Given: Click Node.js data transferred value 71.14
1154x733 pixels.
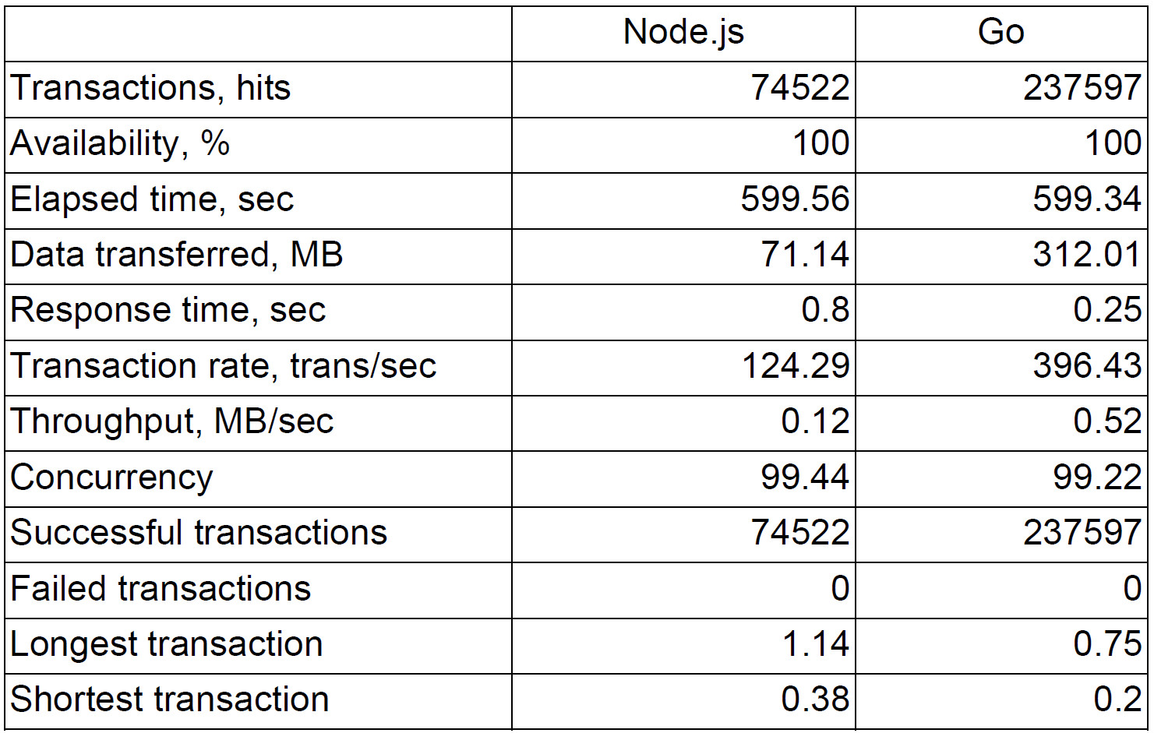Looking at the screenshot, I should click(805, 255).
